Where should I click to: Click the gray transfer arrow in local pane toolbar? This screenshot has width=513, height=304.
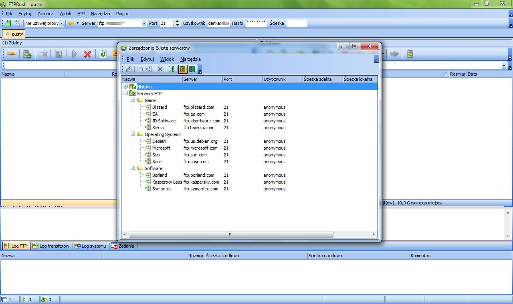pos(394,54)
